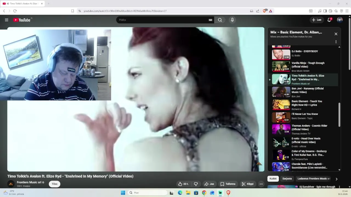Viewport: 351px width, 197px height.
Task: Select the Kaikki filter chip
Action: pos(273,179)
